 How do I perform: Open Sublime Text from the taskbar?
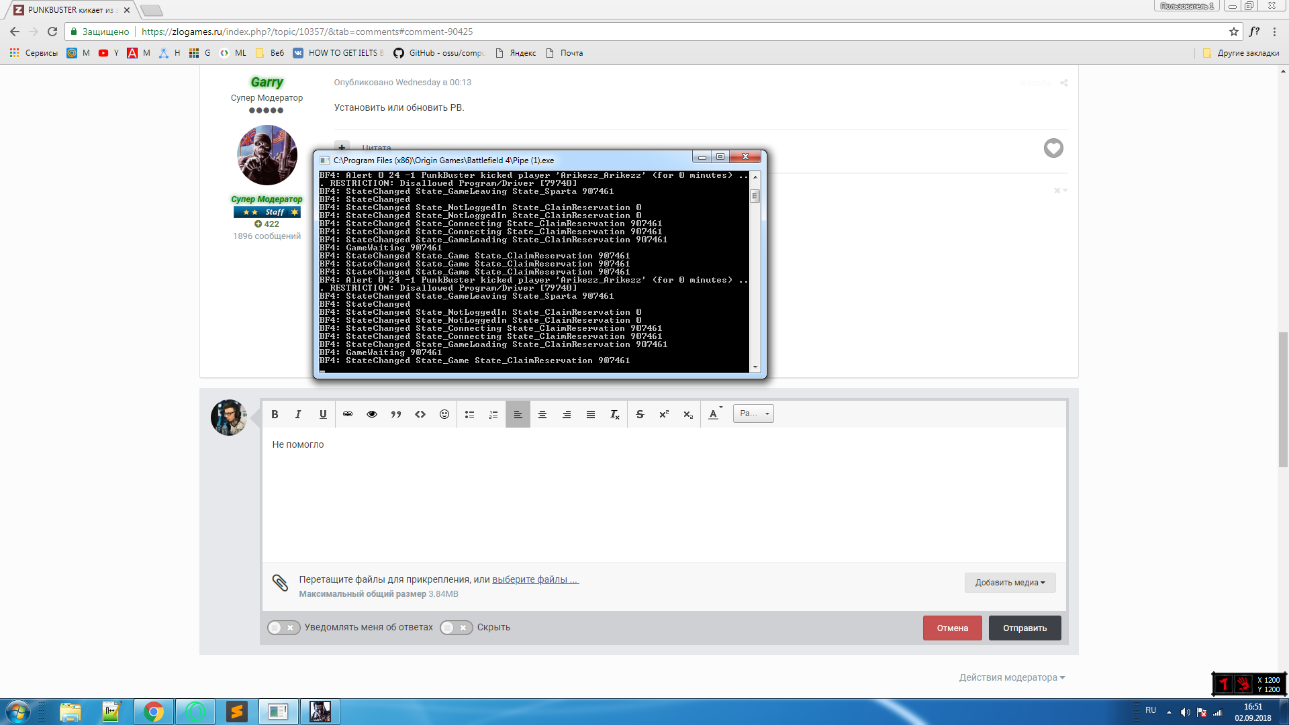pyautogui.click(x=236, y=712)
